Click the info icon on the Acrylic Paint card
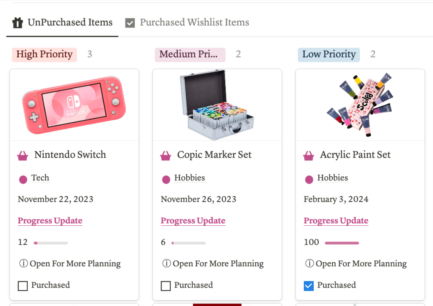Screen dimensions: 433x306 (x=309, y=263)
